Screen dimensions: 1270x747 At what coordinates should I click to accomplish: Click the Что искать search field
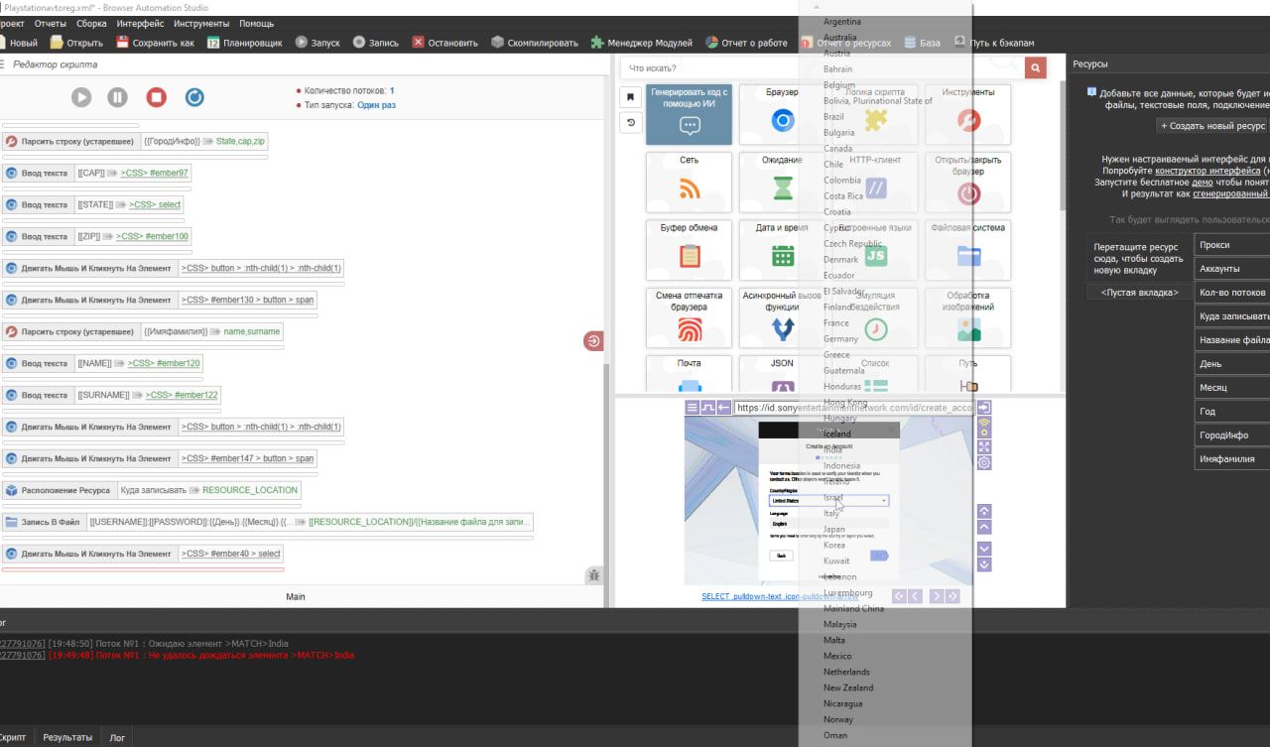click(x=824, y=67)
